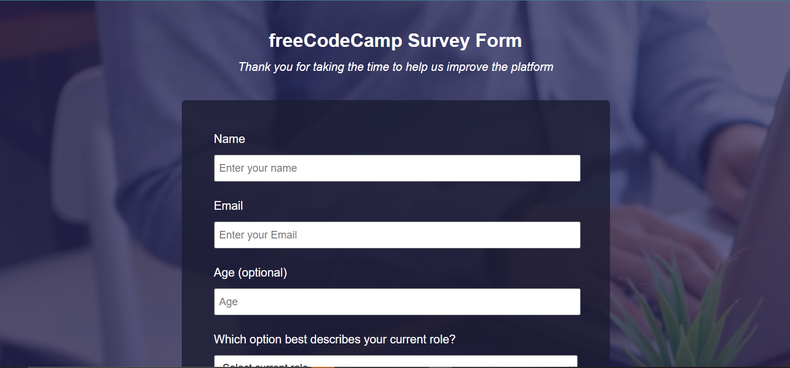Click the Email input field
Screen dimensions: 790x368
click(397, 234)
